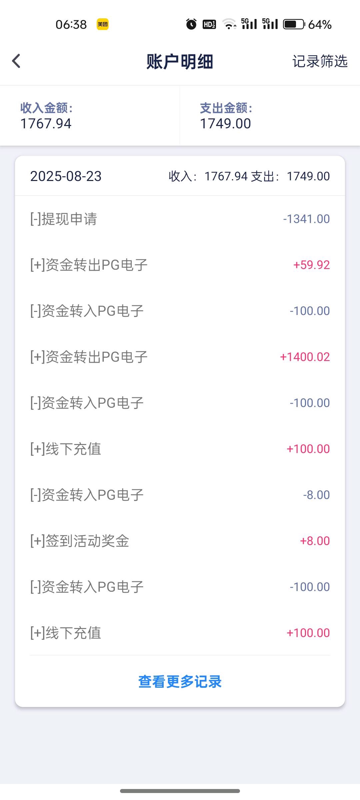Tap the back arrow icon
360x800 pixels.
tap(16, 61)
